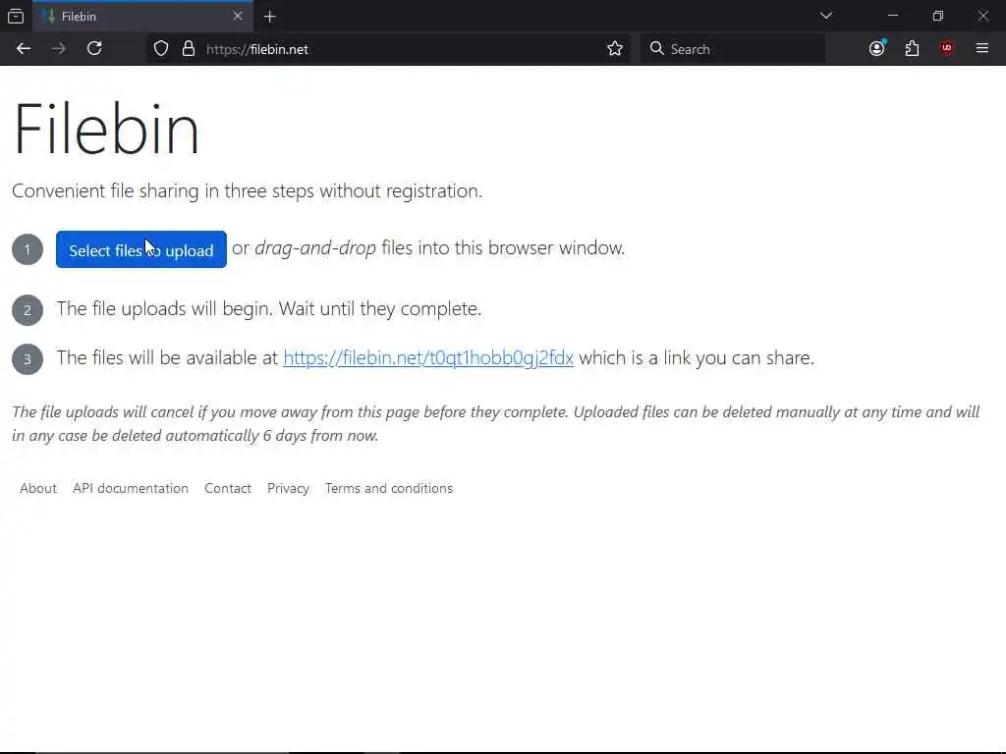The height and width of the screenshot is (754, 1006).
Task: Bookmark this page with the star icon
Action: [x=615, y=49]
